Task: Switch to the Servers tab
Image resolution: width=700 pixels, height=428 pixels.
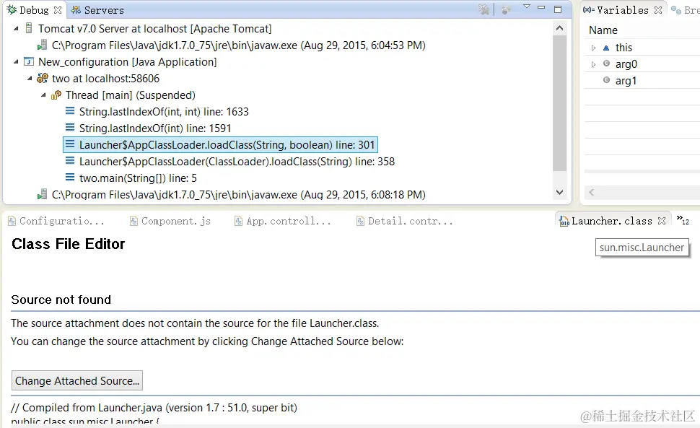Action: click(104, 10)
